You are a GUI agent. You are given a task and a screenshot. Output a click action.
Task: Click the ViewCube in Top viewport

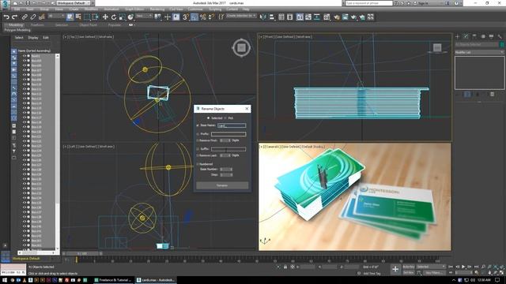tap(241, 48)
